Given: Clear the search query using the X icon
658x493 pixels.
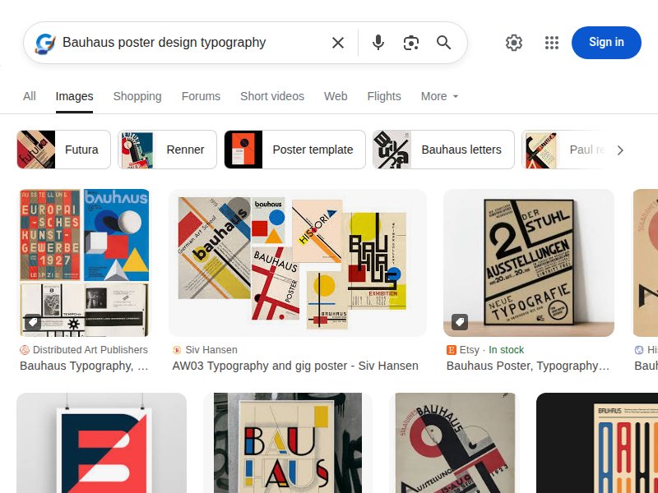Looking at the screenshot, I should coord(338,43).
